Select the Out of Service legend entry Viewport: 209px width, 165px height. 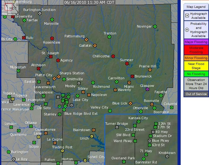[x=196, y=94]
